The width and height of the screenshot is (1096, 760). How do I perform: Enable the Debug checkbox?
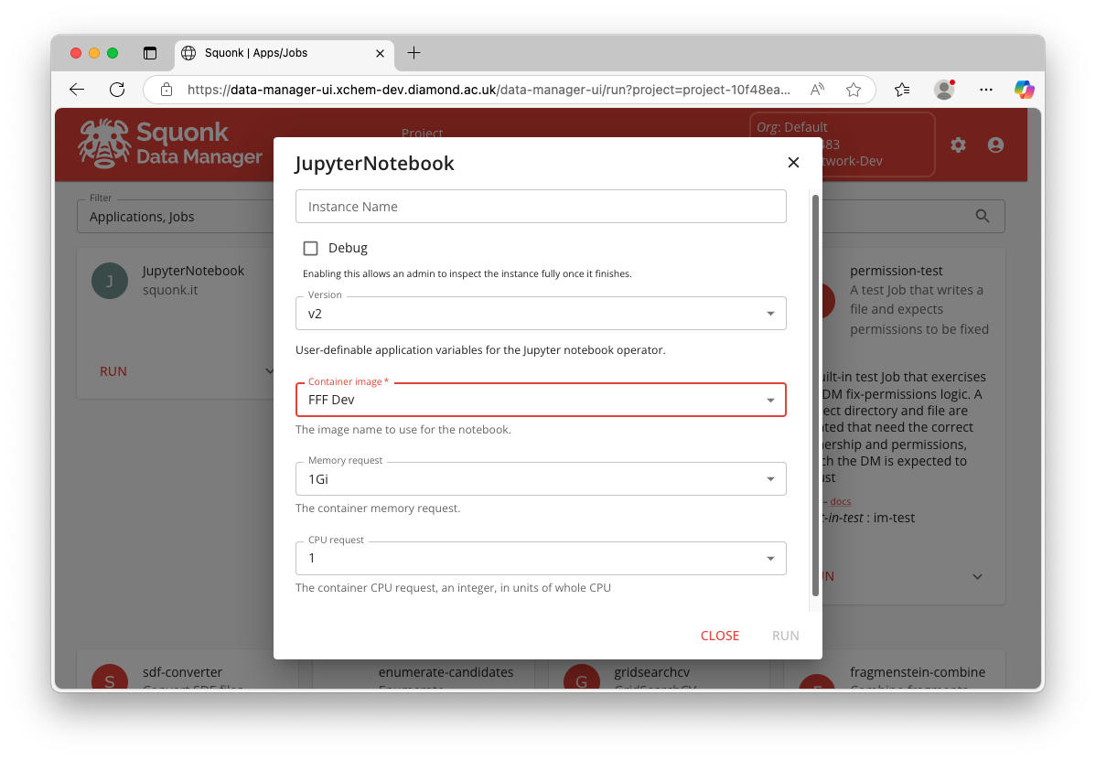tap(310, 248)
